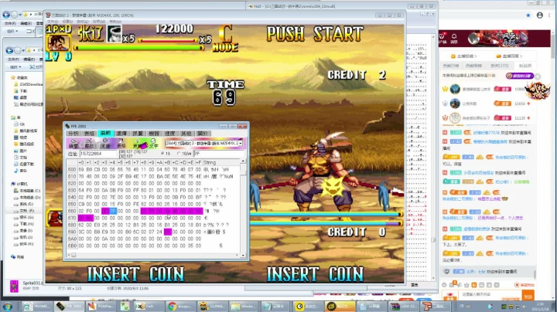Click the +F column header in hex table

[x=199, y=162]
